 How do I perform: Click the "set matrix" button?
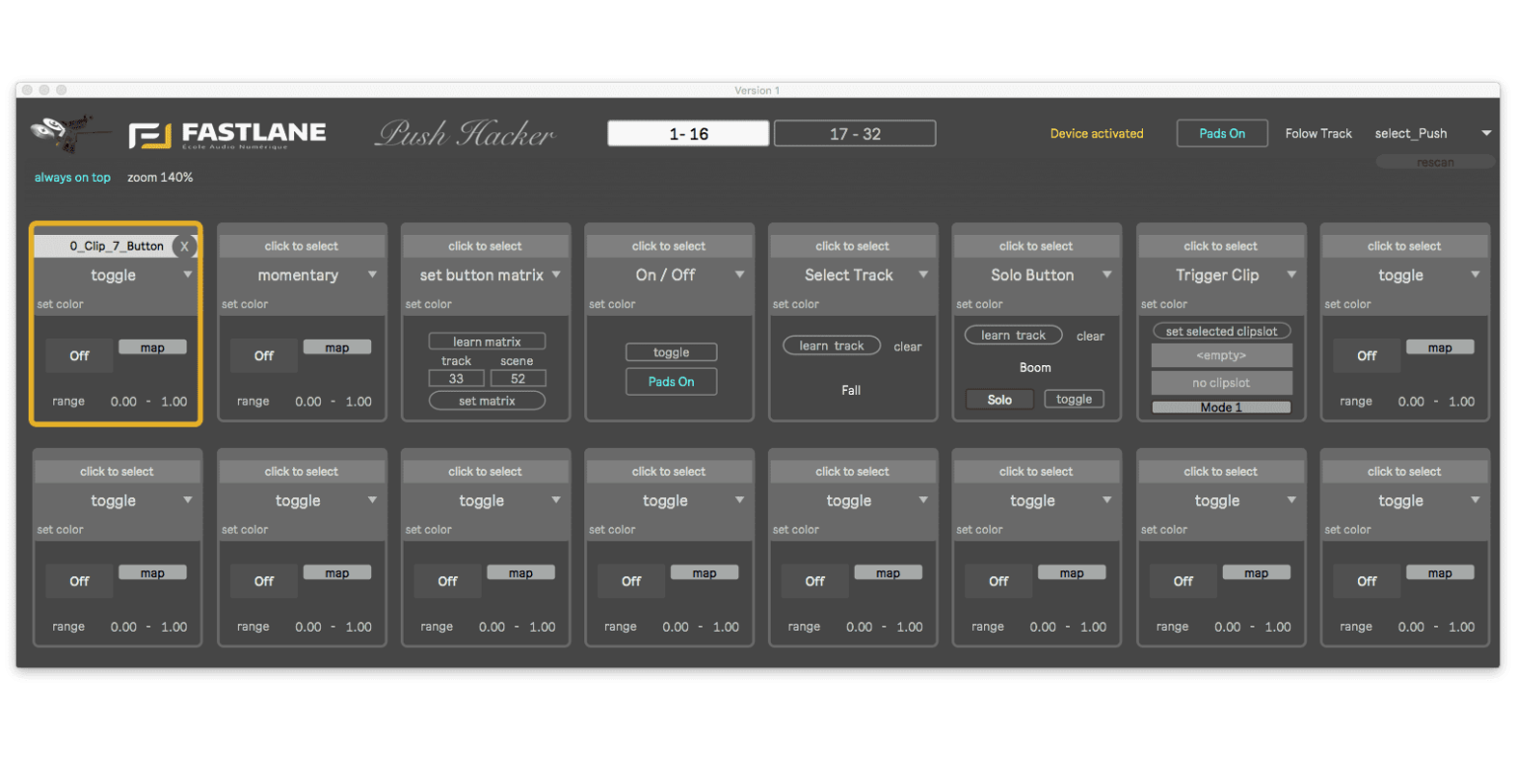(x=487, y=400)
